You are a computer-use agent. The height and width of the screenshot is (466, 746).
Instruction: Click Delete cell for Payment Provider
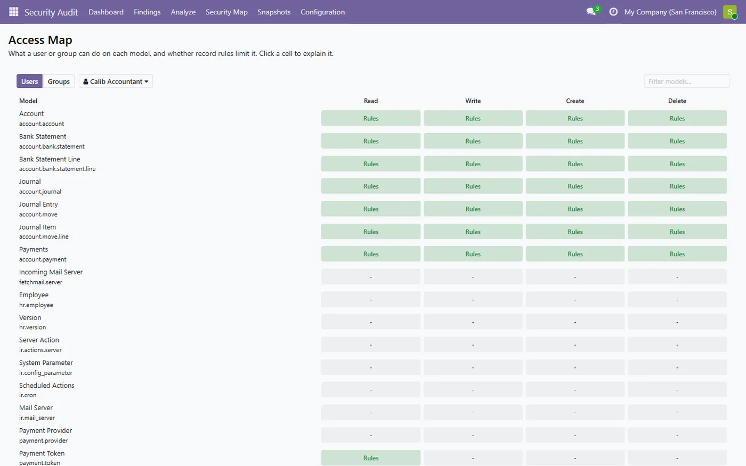(677, 435)
